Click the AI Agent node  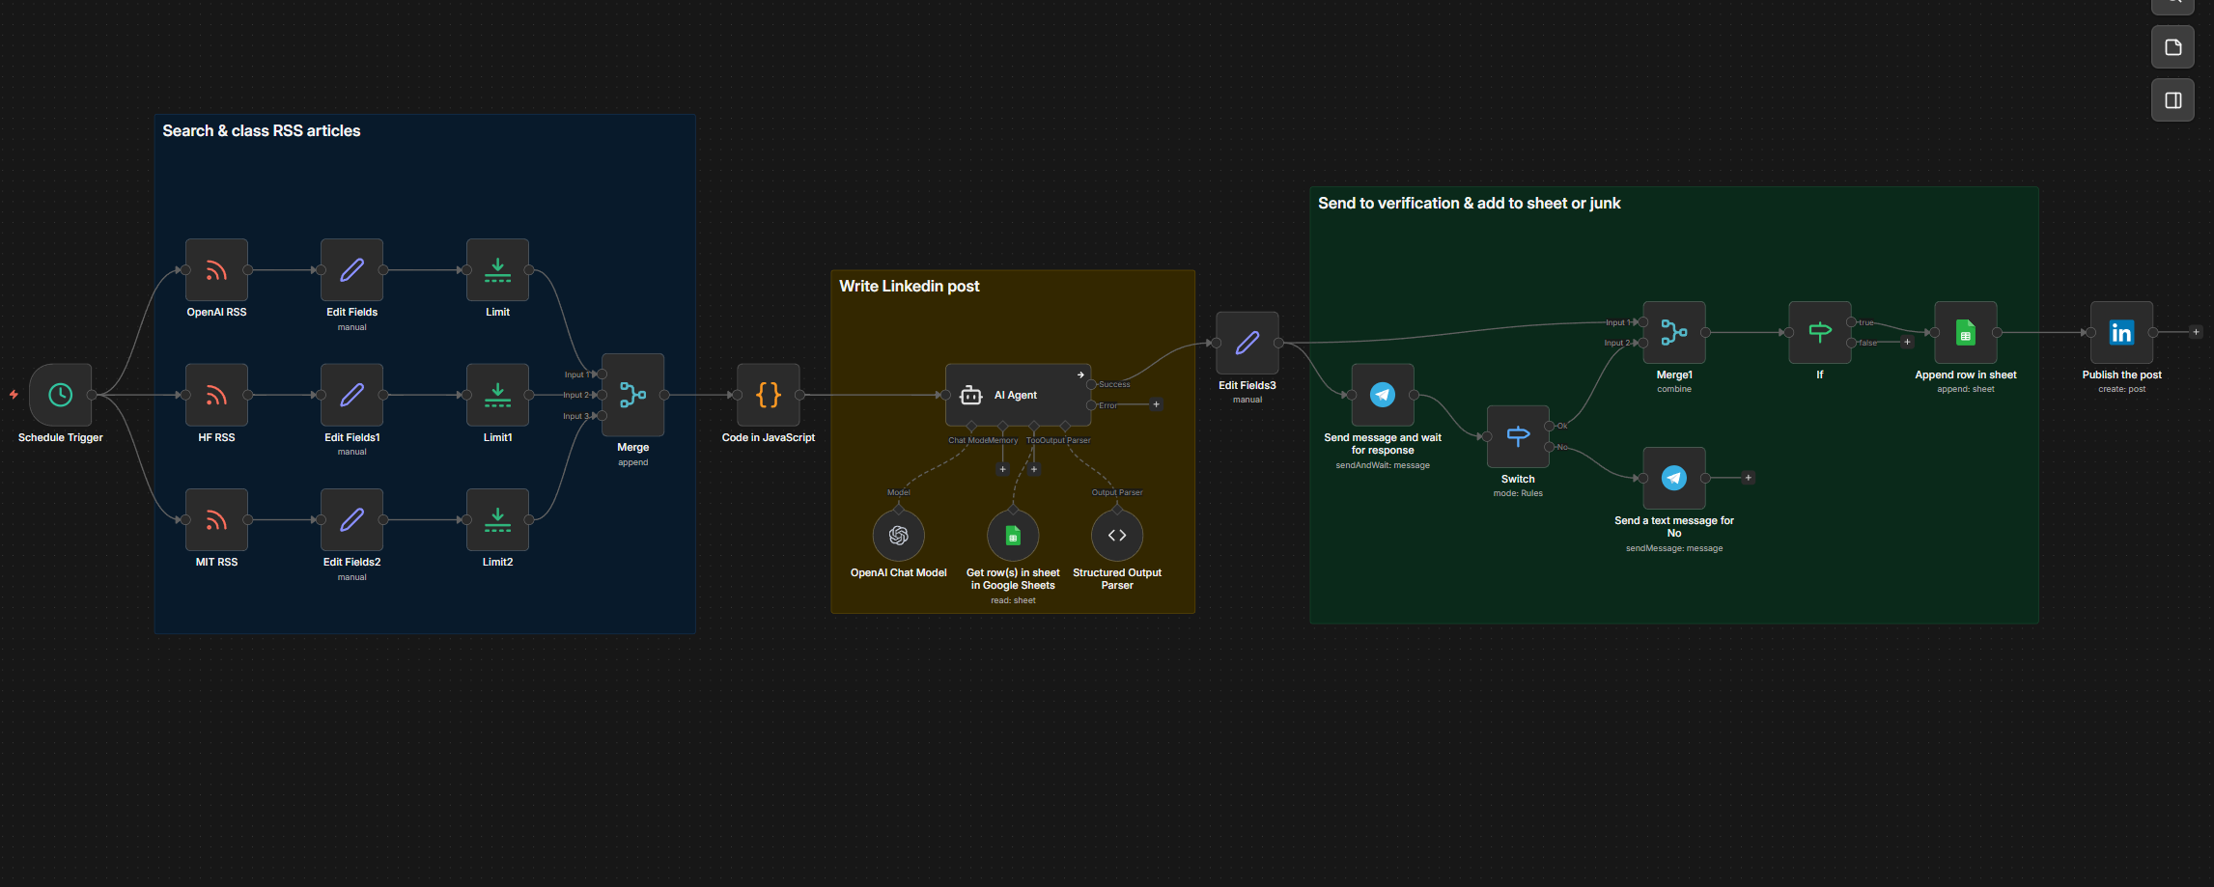pyautogui.click(x=1017, y=395)
